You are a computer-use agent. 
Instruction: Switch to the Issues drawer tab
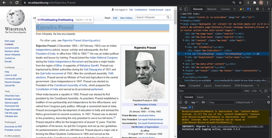point(200,97)
